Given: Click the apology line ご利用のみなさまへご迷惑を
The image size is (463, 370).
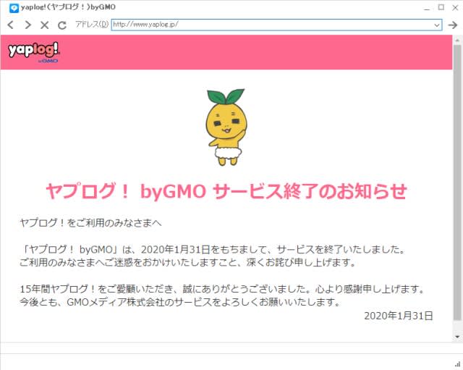Looking at the screenshot, I should pyautogui.click(x=188, y=262).
